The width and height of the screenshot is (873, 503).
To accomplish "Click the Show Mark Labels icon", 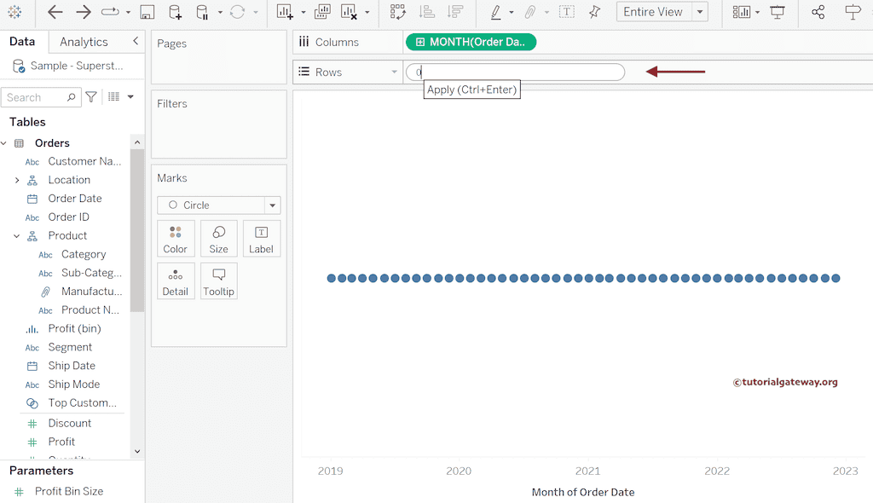I will tap(567, 12).
